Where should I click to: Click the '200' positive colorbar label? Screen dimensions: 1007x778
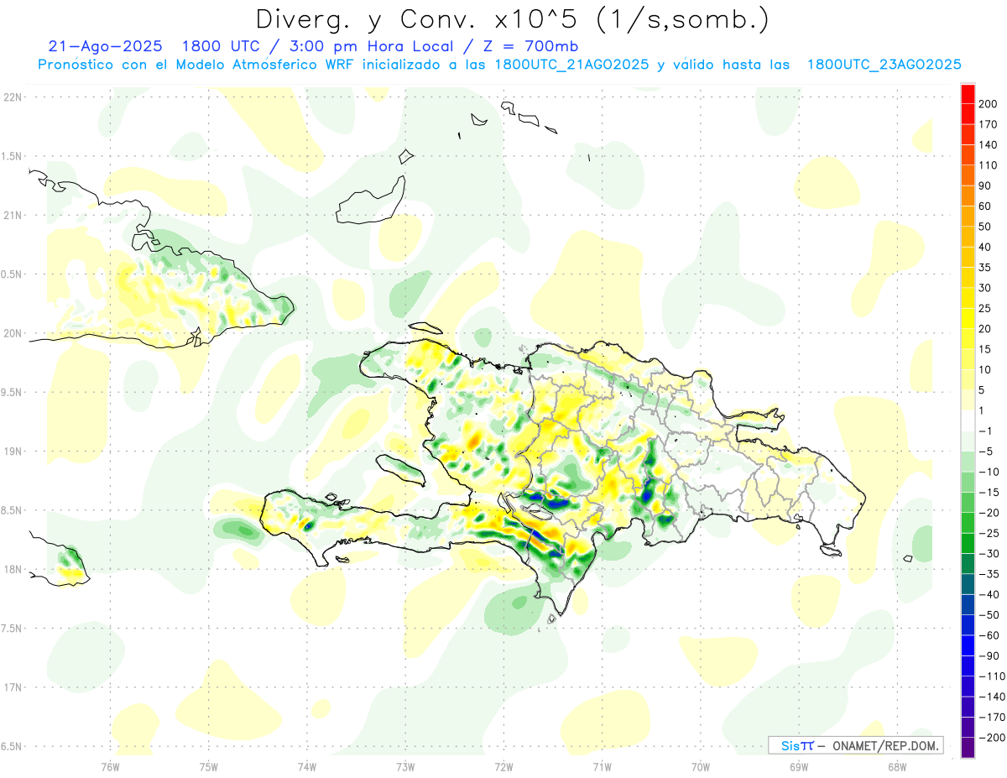989,104
